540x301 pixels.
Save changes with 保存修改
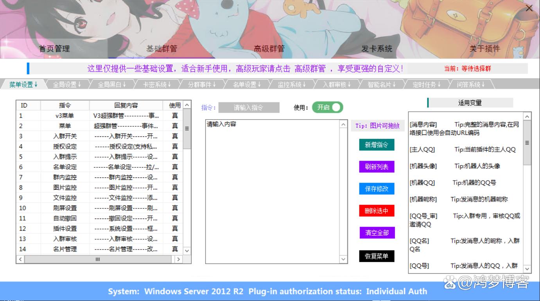click(x=377, y=189)
